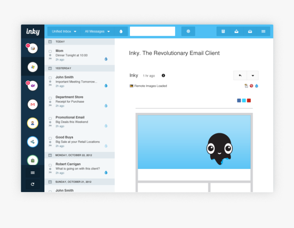294x228 pixels.
Task: Open the contacts view icon
Action: pos(32,123)
